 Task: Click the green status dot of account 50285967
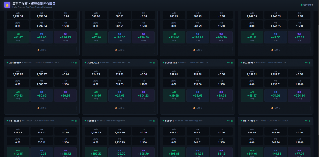(x=241, y=63)
